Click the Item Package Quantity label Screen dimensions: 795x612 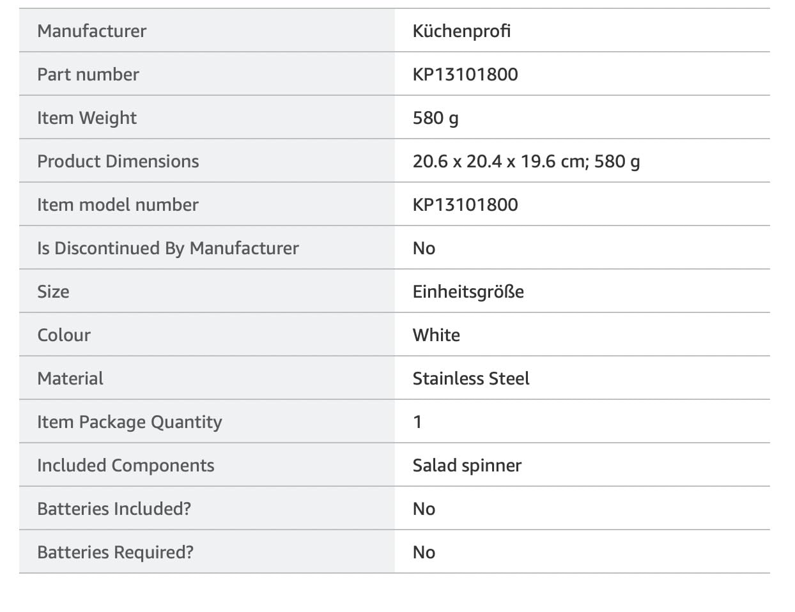[130, 422]
